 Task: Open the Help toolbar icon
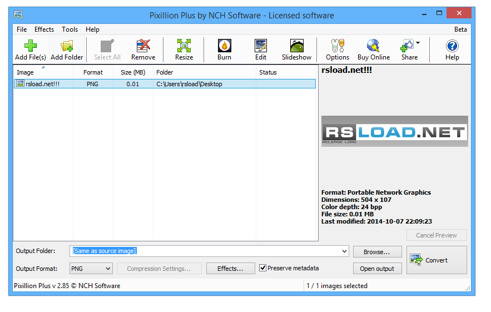coord(452,46)
